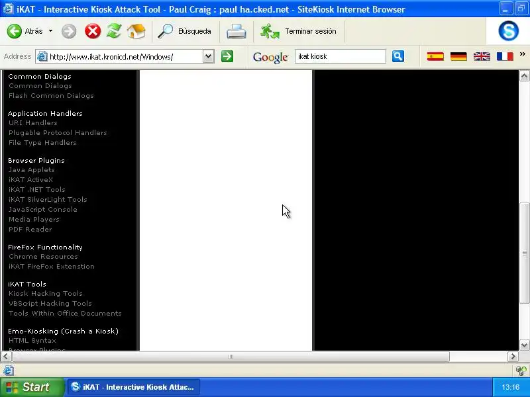Expand the address bar dropdown
Viewport: 530px width, 397px height.
[x=209, y=56]
